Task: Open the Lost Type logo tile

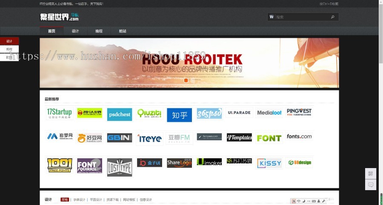Action: click(x=120, y=167)
